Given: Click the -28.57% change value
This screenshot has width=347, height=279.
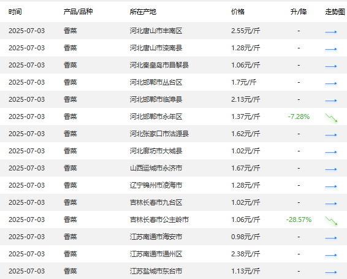Looking at the screenshot, I should point(299,220).
